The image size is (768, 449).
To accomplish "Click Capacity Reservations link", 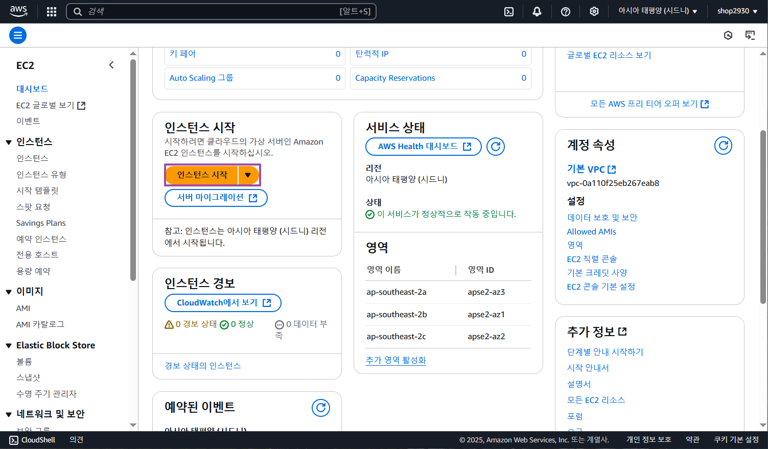I will click(395, 78).
